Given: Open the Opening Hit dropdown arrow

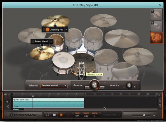Looking at the screenshot, I should coord(66,30).
